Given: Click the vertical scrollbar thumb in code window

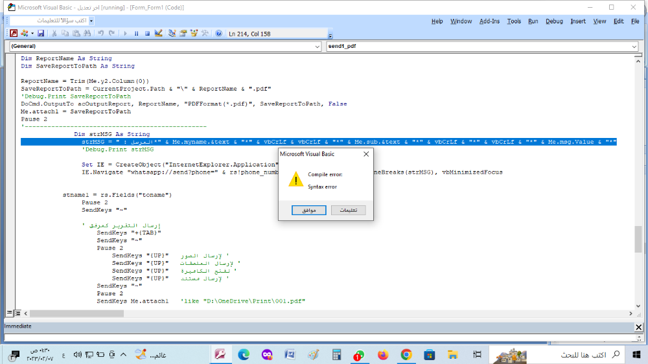Looking at the screenshot, I should [638, 239].
